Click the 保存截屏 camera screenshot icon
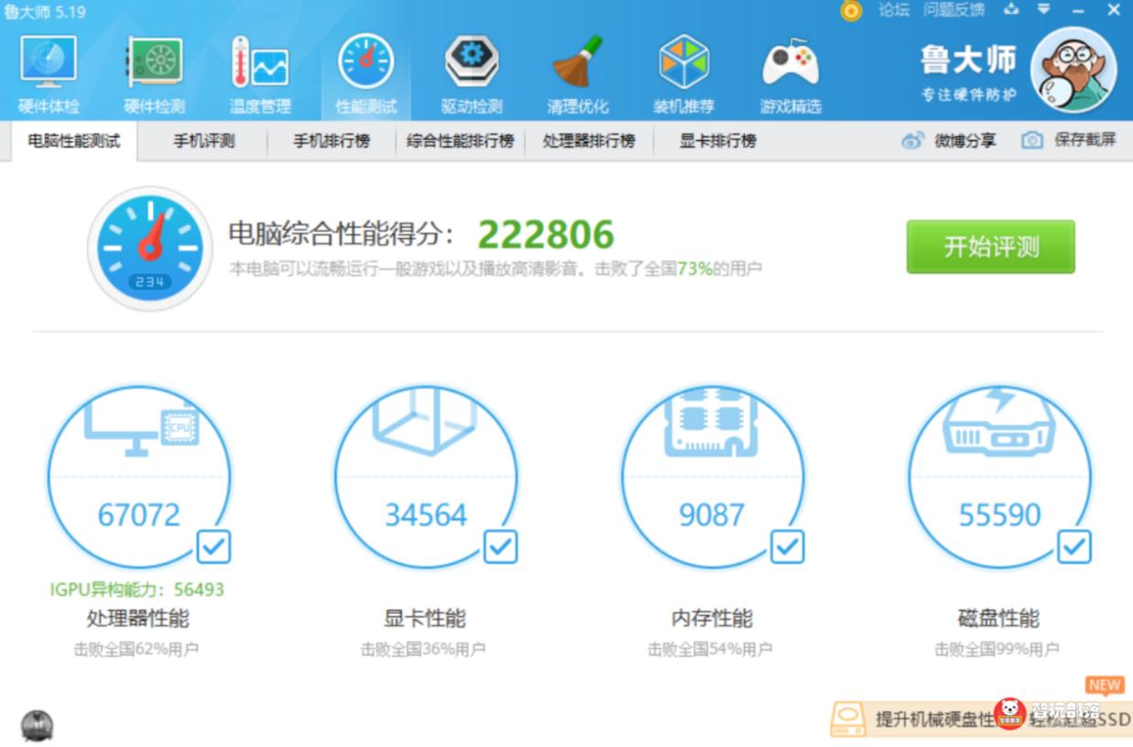This screenshot has width=1133, height=747. [1031, 140]
